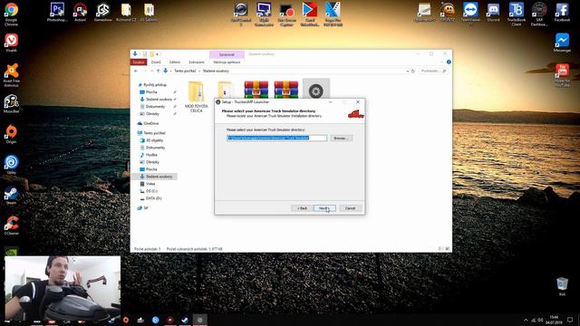
Task: Open TrucksBook Client desktop shortcut
Action: pyautogui.click(x=516, y=14)
